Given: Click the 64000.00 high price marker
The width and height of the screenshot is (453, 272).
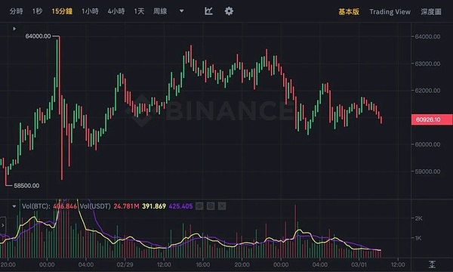Looking at the screenshot, I should pos(38,36).
